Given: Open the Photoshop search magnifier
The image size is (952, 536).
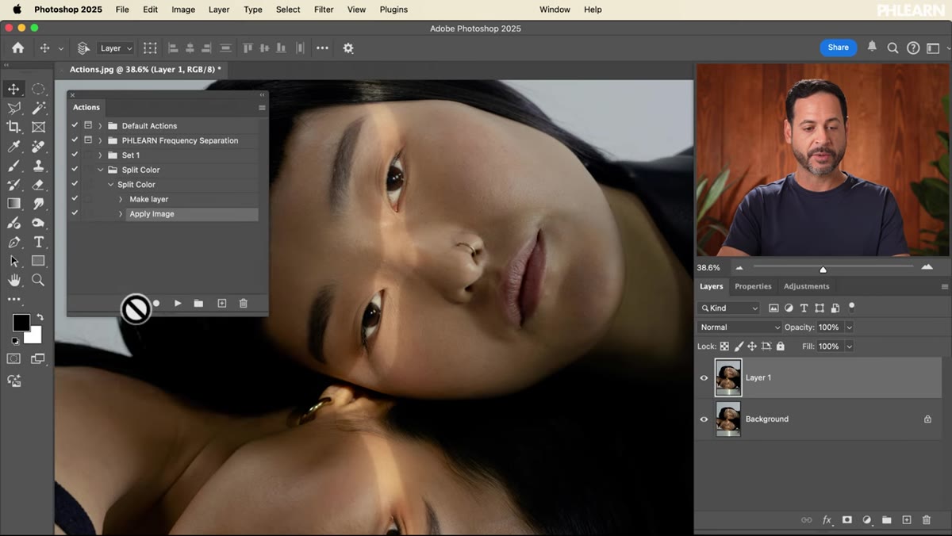Looking at the screenshot, I should 892,48.
